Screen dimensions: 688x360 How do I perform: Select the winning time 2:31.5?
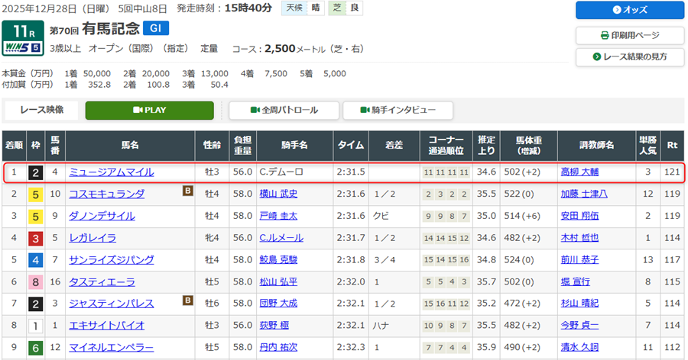click(x=351, y=172)
